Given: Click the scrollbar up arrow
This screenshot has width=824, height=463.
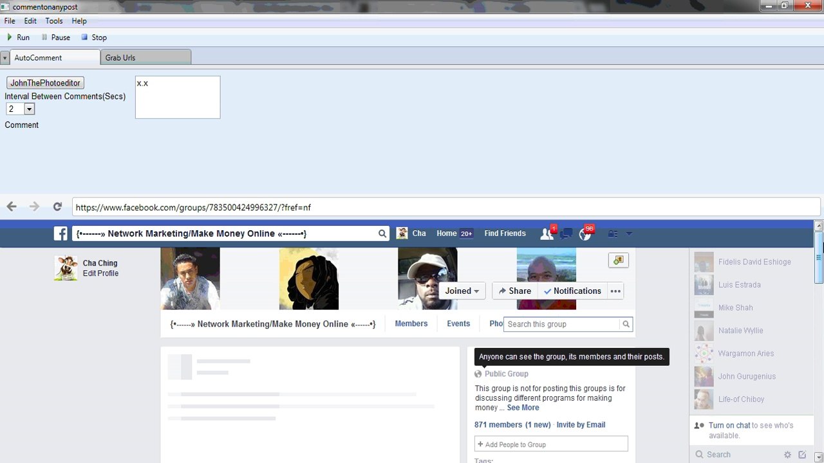Looking at the screenshot, I should pos(819,225).
